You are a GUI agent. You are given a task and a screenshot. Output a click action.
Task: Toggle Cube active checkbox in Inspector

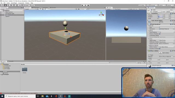click(x=151, y=10)
